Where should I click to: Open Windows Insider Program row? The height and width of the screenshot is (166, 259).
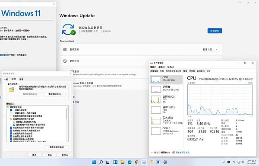coord(105,84)
